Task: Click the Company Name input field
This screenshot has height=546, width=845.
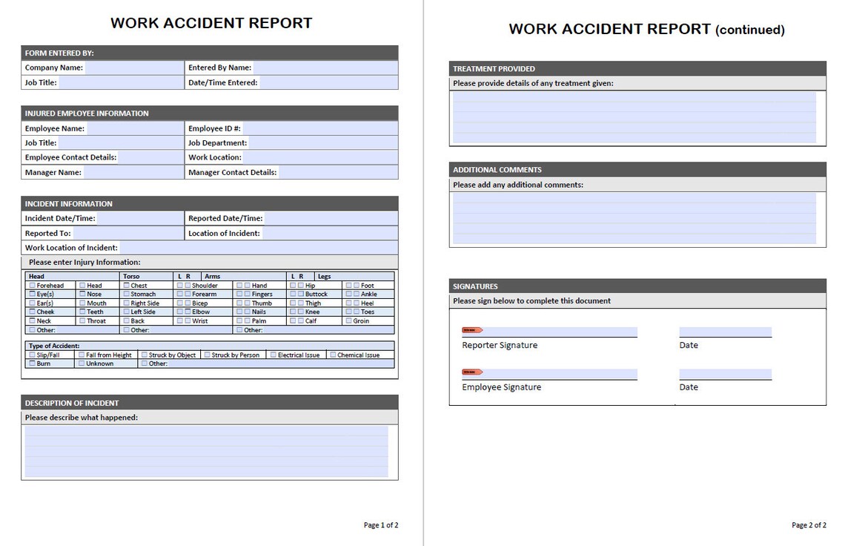Action: point(133,68)
